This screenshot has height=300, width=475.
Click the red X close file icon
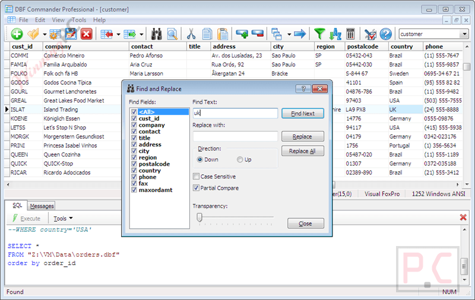click(86, 34)
